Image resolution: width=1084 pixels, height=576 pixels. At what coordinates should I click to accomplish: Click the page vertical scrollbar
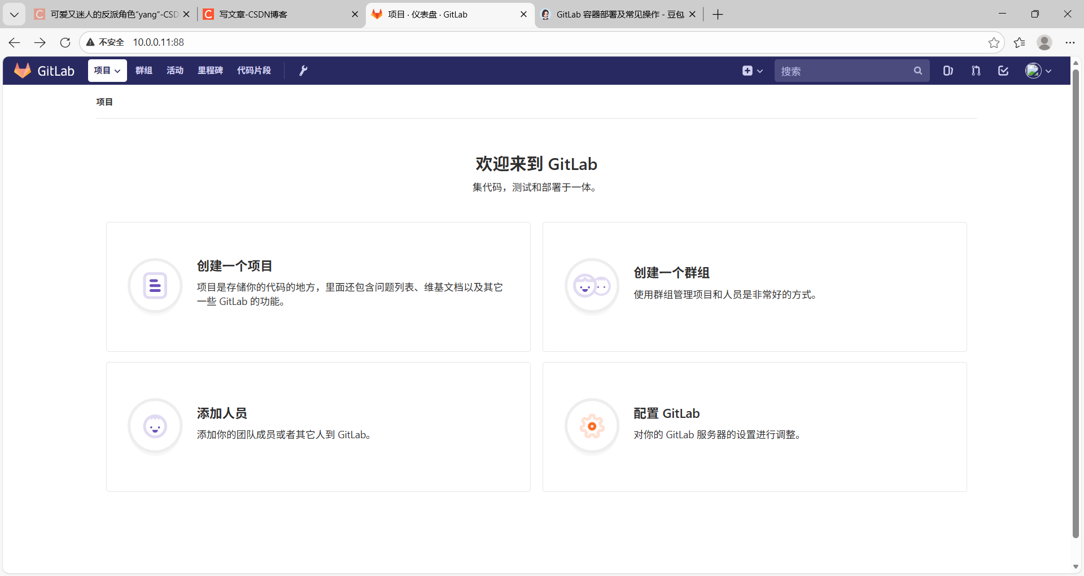click(1076, 304)
